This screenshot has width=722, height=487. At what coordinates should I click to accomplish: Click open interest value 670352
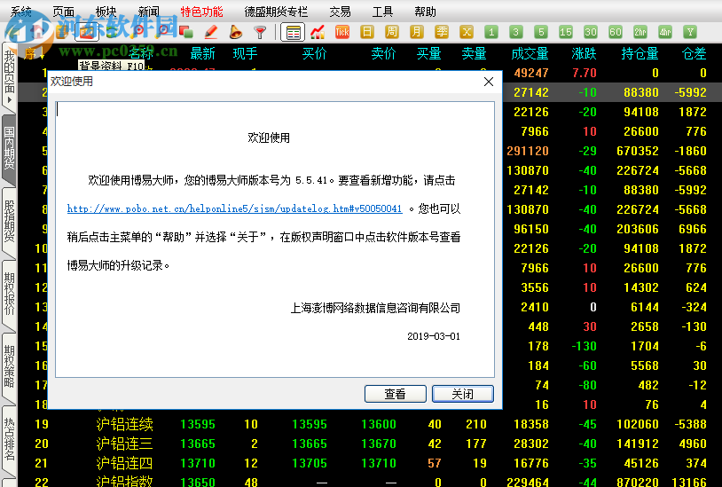coord(638,151)
